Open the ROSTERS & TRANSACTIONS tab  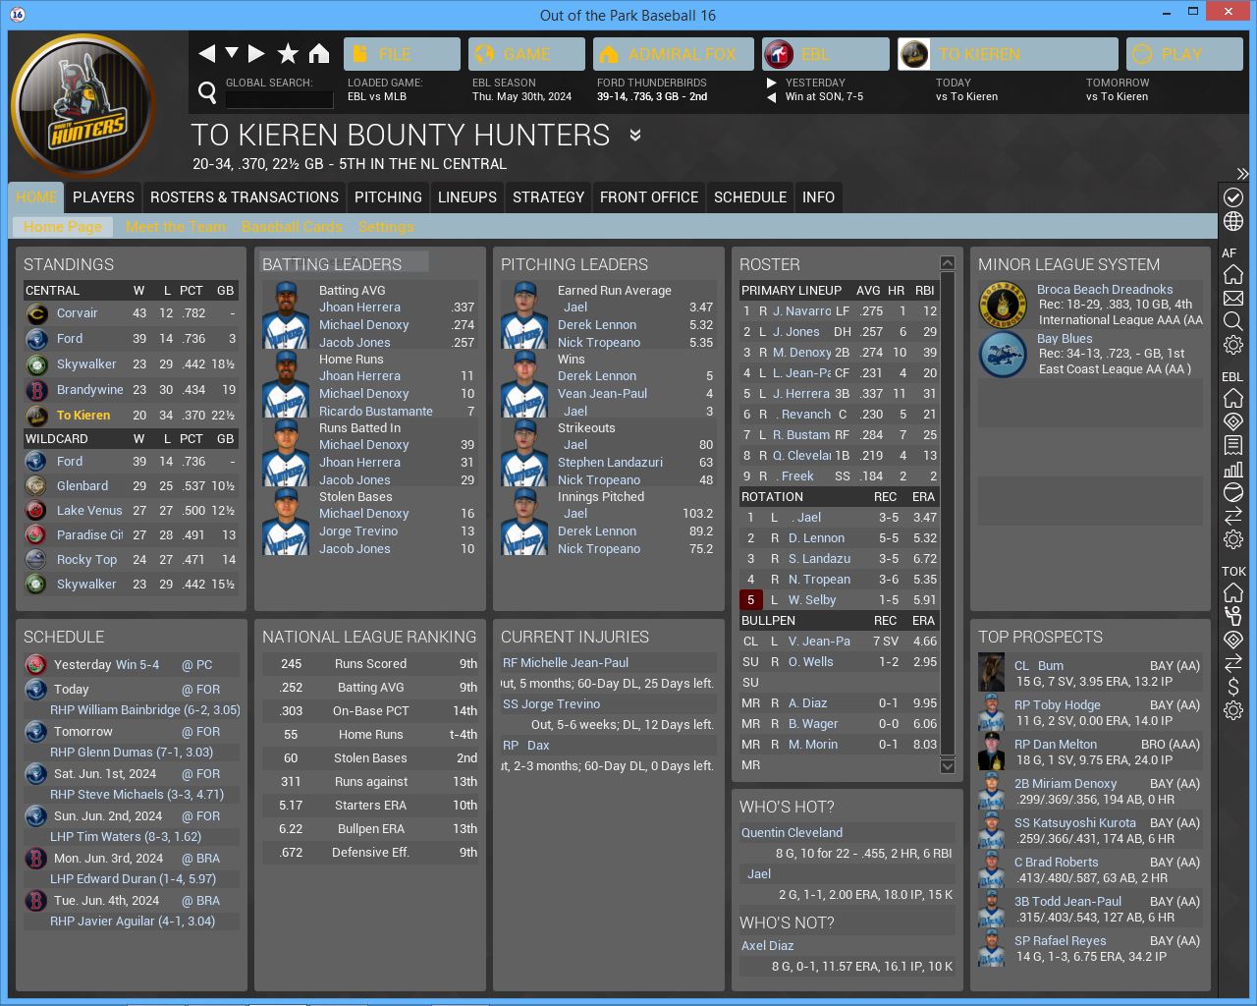point(244,197)
